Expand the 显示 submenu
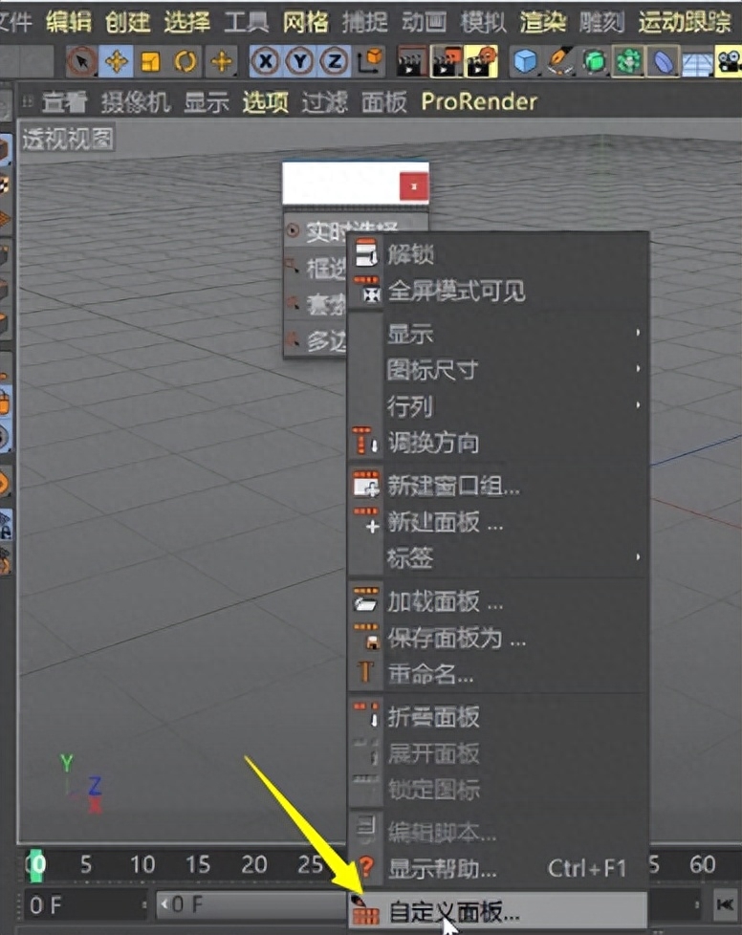The height and width of the screenshot is (935, 742). (498, 334)
